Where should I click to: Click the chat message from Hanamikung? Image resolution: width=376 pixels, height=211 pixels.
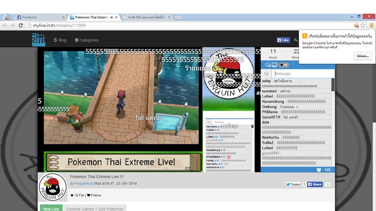coord(296,101)
